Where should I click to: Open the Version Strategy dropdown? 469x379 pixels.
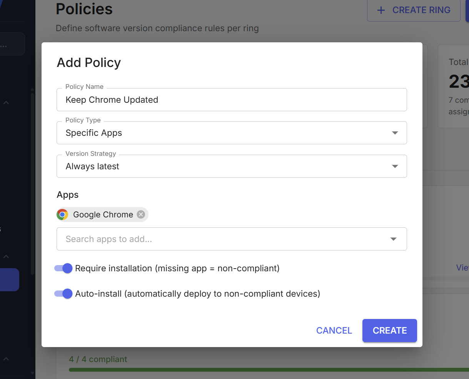pyautogui.click(x=395, y=166)
